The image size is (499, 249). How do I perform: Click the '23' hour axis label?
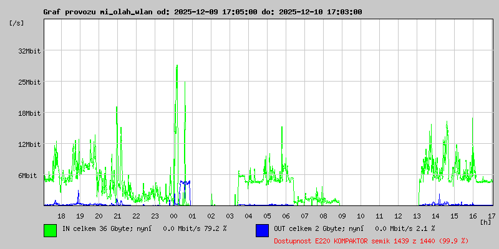point(155,216)
